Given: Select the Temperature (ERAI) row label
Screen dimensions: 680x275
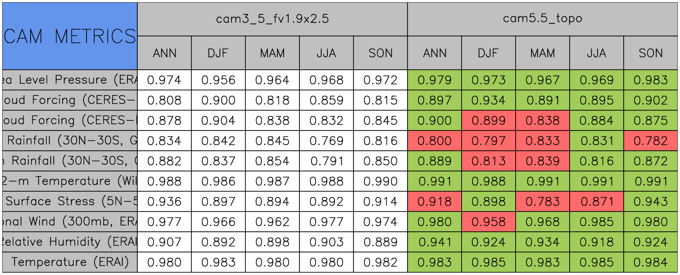Looking at the screenshot, I should pos(69,262).
